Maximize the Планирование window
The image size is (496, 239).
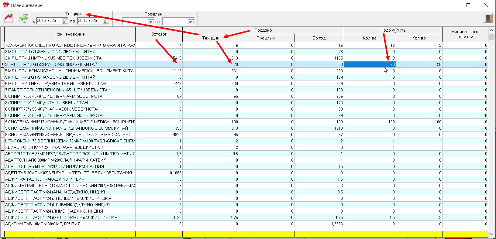pyautogui.click(x=468, y=5)
